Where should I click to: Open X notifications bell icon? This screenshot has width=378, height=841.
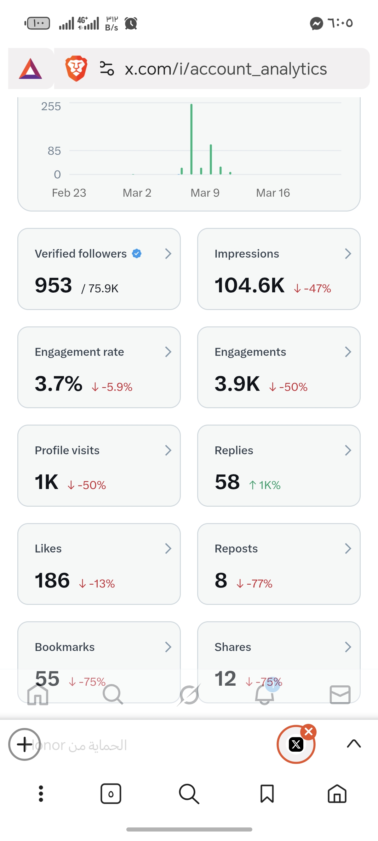264,695
